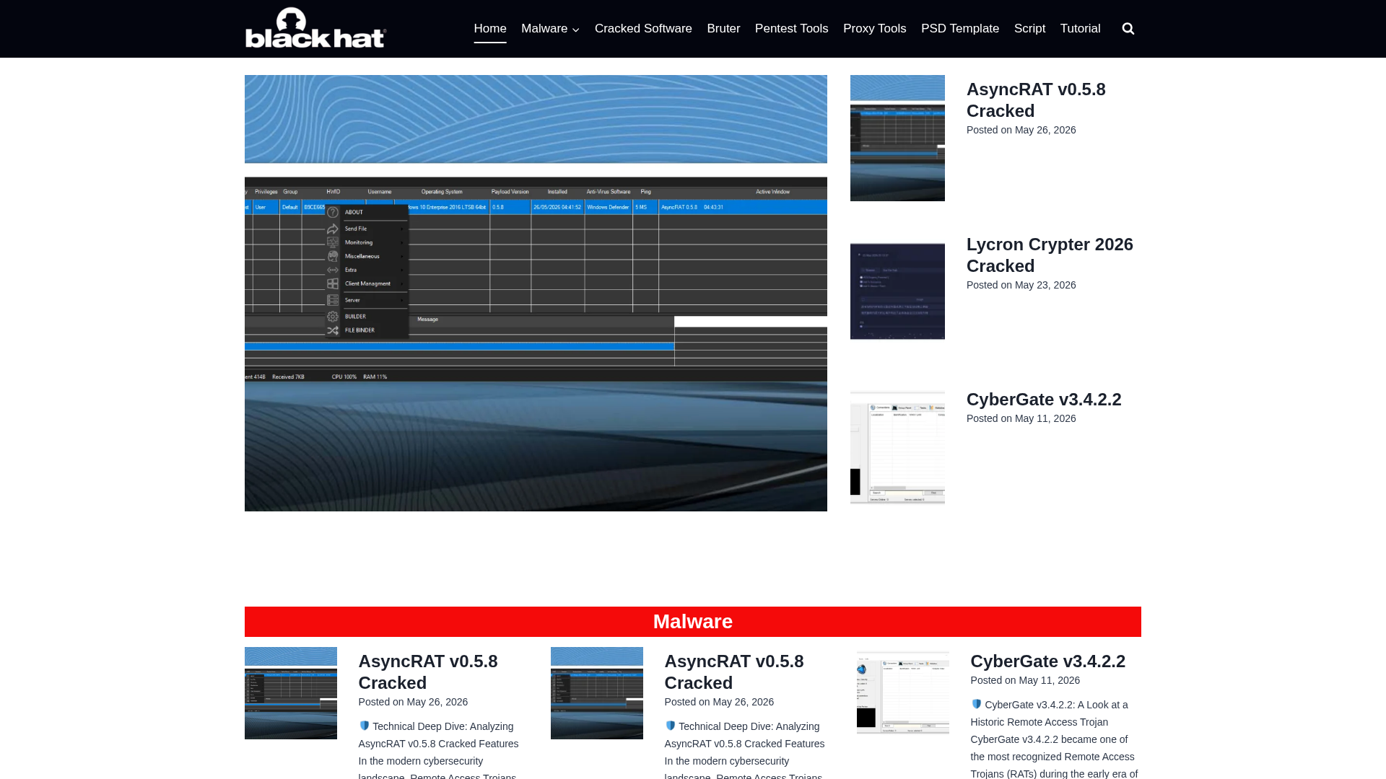Click the red Malware section heading
The width and height of the screenshot is (1386, 779).
coord(693,622)
